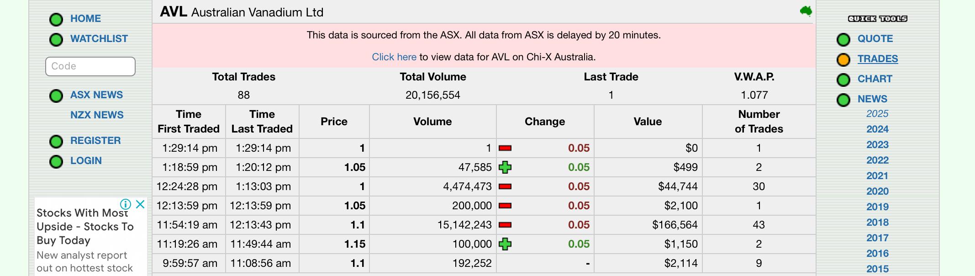The image size is (975, 276).
Task: Click the green bullet beside HOME
Action: click(x=56, y=20)
